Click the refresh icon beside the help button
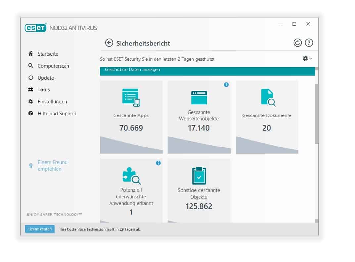This screenshot has height=262, width=355. tap(297, 43)
